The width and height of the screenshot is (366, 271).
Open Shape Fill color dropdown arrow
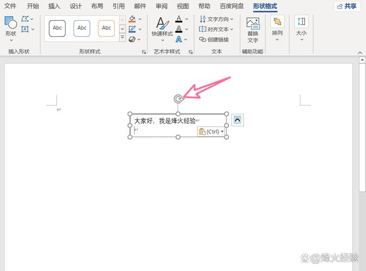[x=140, y=19]
